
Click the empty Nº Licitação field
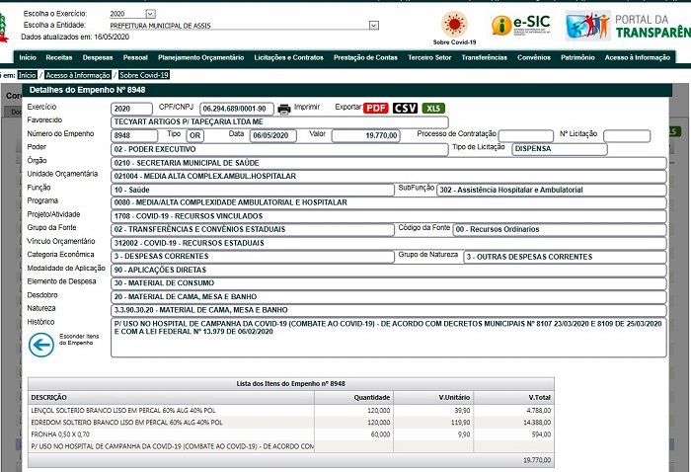(627, 135)
